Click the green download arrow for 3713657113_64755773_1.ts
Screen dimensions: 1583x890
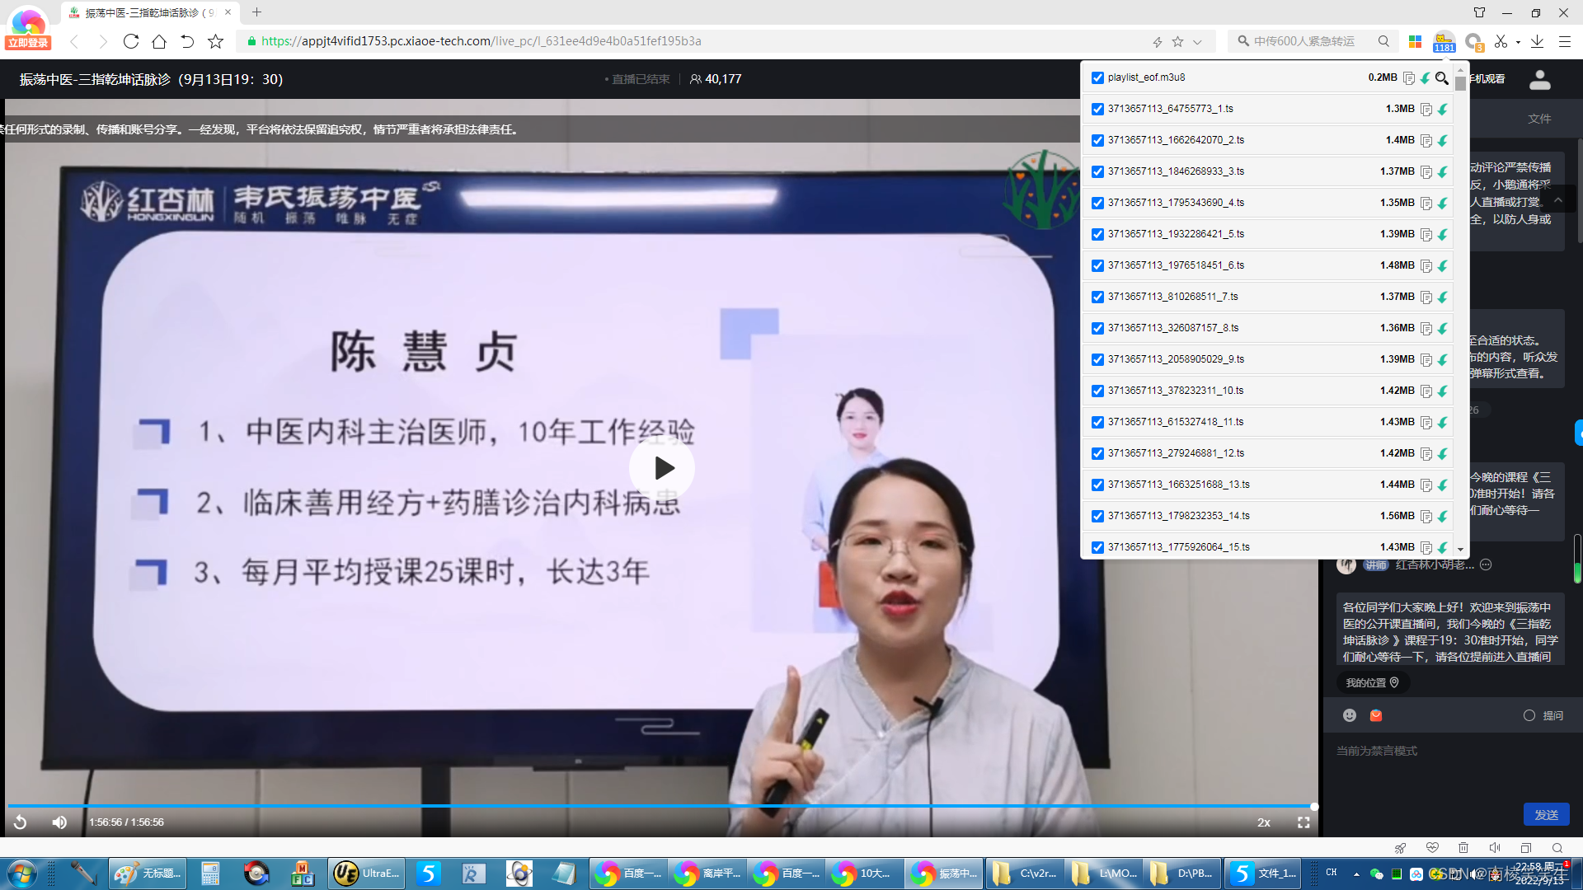pos(1443,109)
